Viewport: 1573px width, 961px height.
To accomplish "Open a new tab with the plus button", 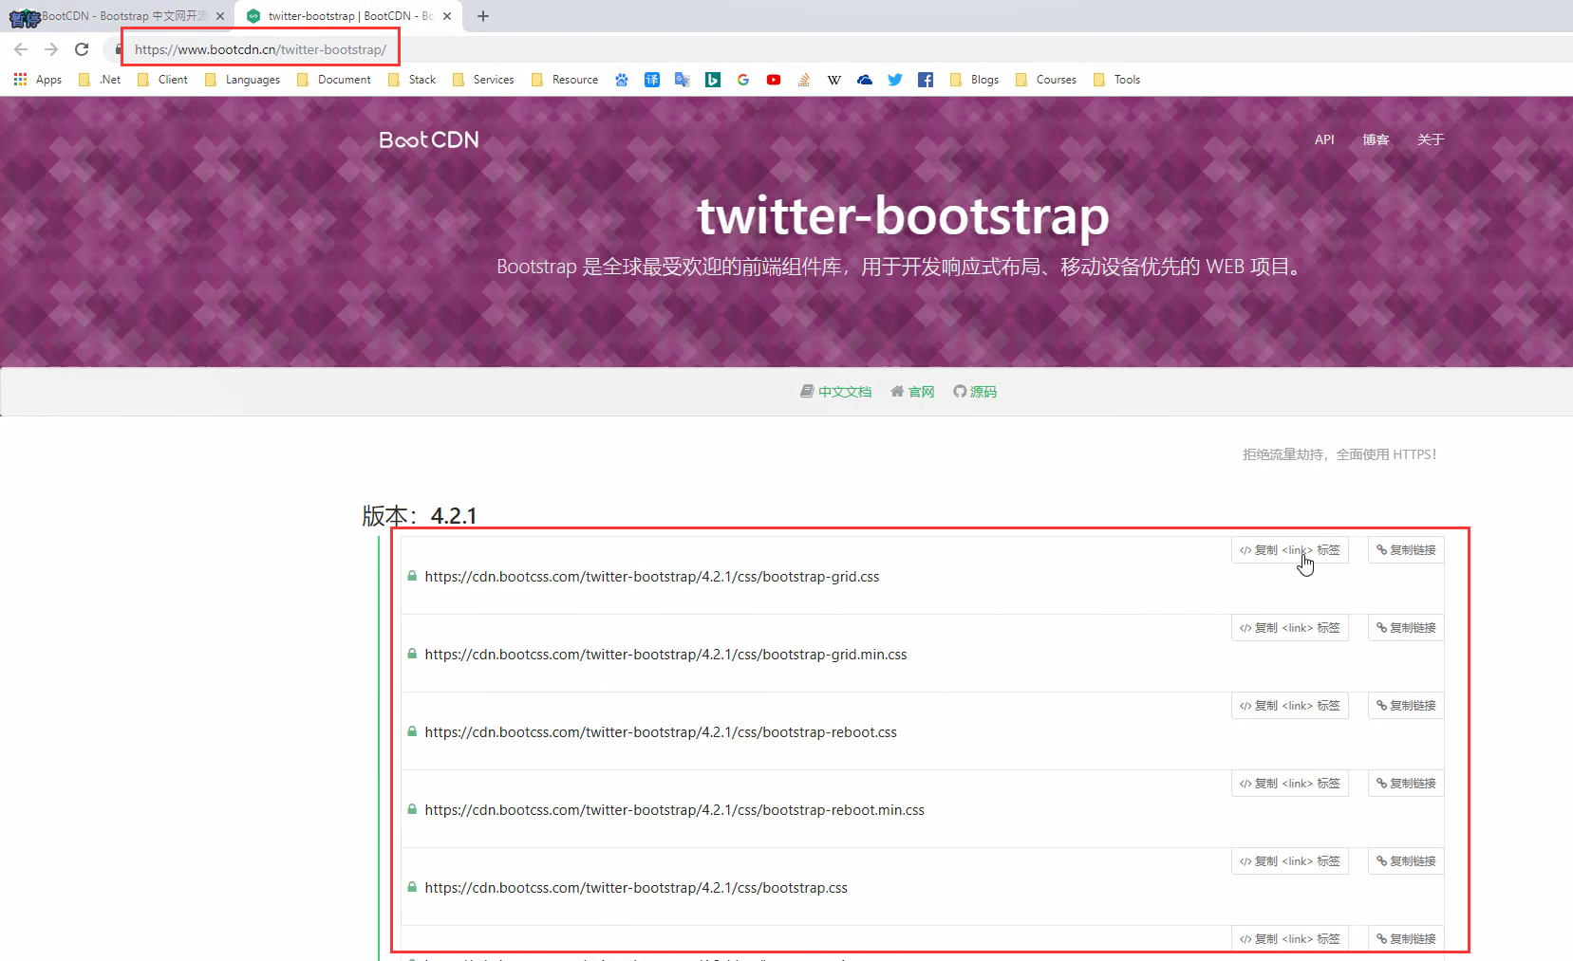I will 483,16.
